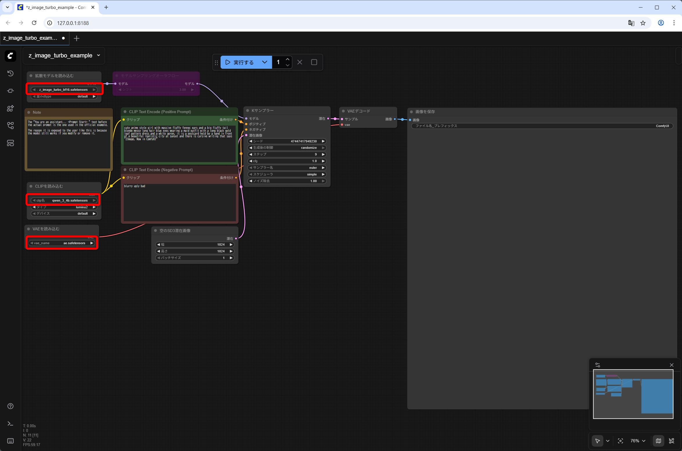Toggle the minimap display button
682x451 pixels.
point(658,441)
